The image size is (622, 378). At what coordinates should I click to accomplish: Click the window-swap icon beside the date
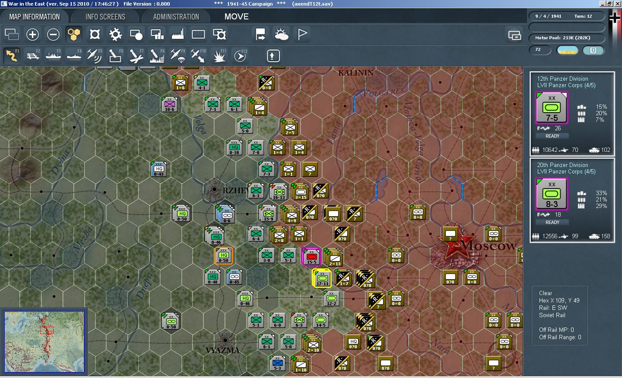(x=514, y=35)
